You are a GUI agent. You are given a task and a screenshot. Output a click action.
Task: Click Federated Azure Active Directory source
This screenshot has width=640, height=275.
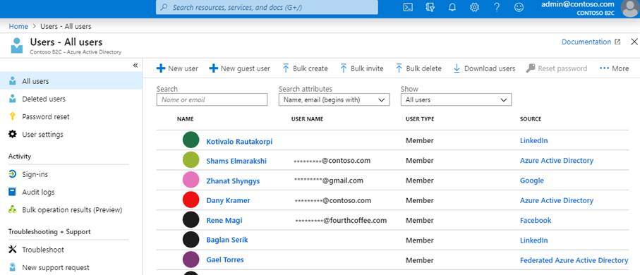574,260
